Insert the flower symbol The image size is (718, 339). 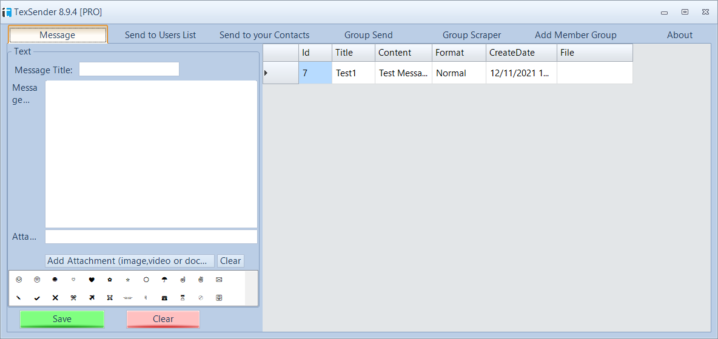click(109, 279)
